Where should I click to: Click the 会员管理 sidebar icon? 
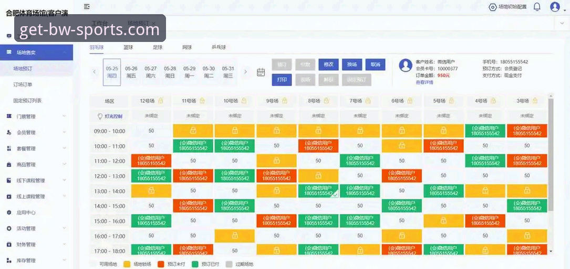[x=9, y=133]
